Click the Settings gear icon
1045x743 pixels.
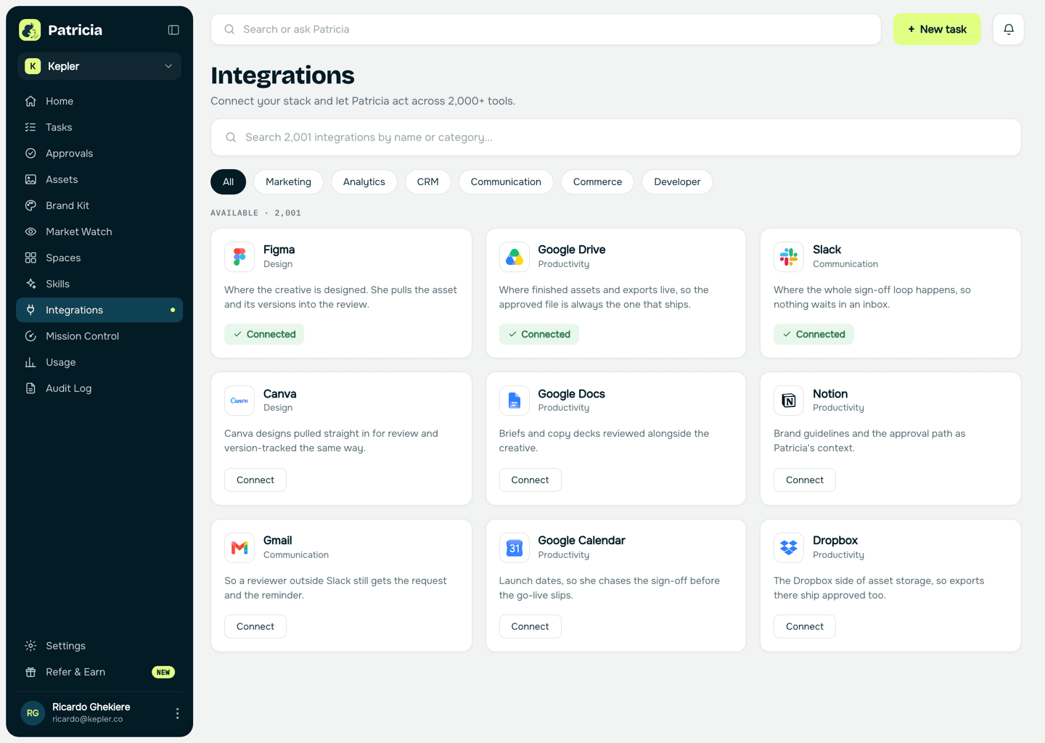pyautogui.click(x=30, y=646)
